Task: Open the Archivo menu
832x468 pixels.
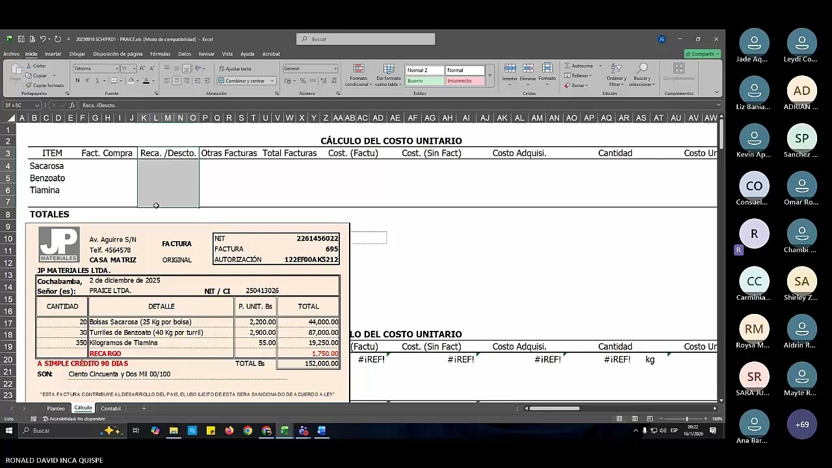Action: [11, 54]
